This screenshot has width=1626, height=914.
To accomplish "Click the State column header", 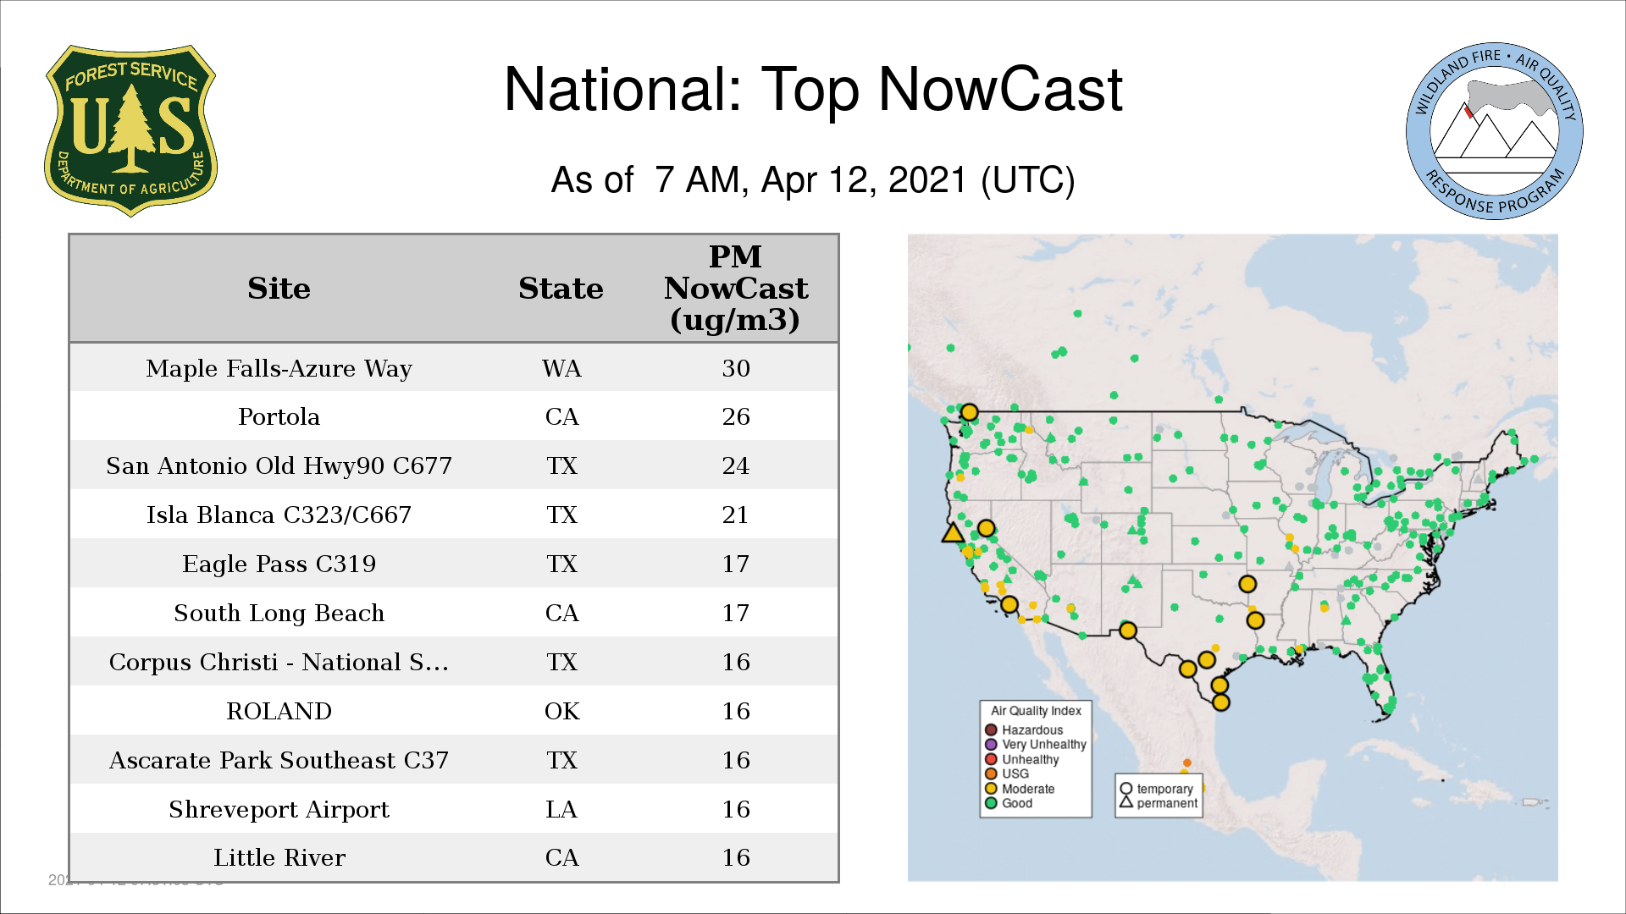I will [x=561, y=289].
